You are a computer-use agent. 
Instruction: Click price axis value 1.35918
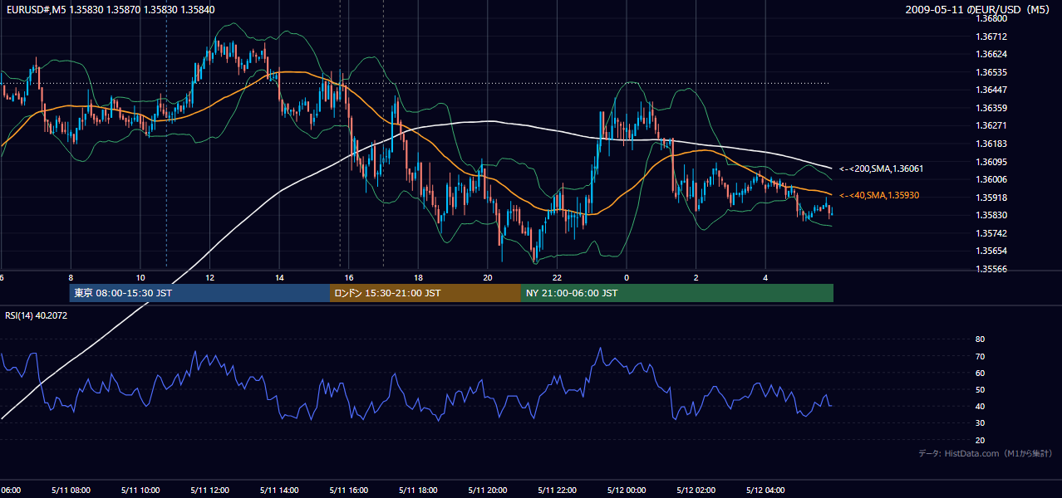coord(991,198)
